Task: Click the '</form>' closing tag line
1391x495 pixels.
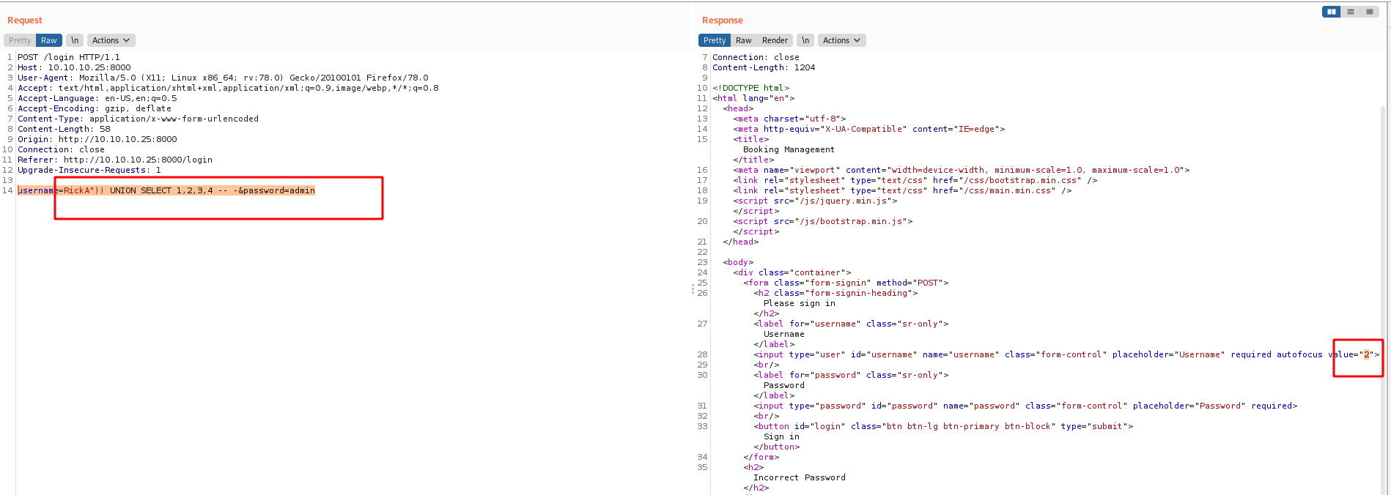Action: (761, 457)
